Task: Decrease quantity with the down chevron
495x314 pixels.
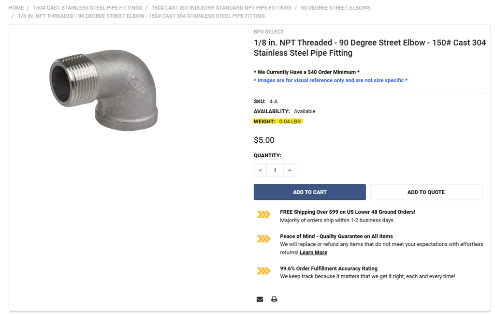Action: tap(260, 170)
